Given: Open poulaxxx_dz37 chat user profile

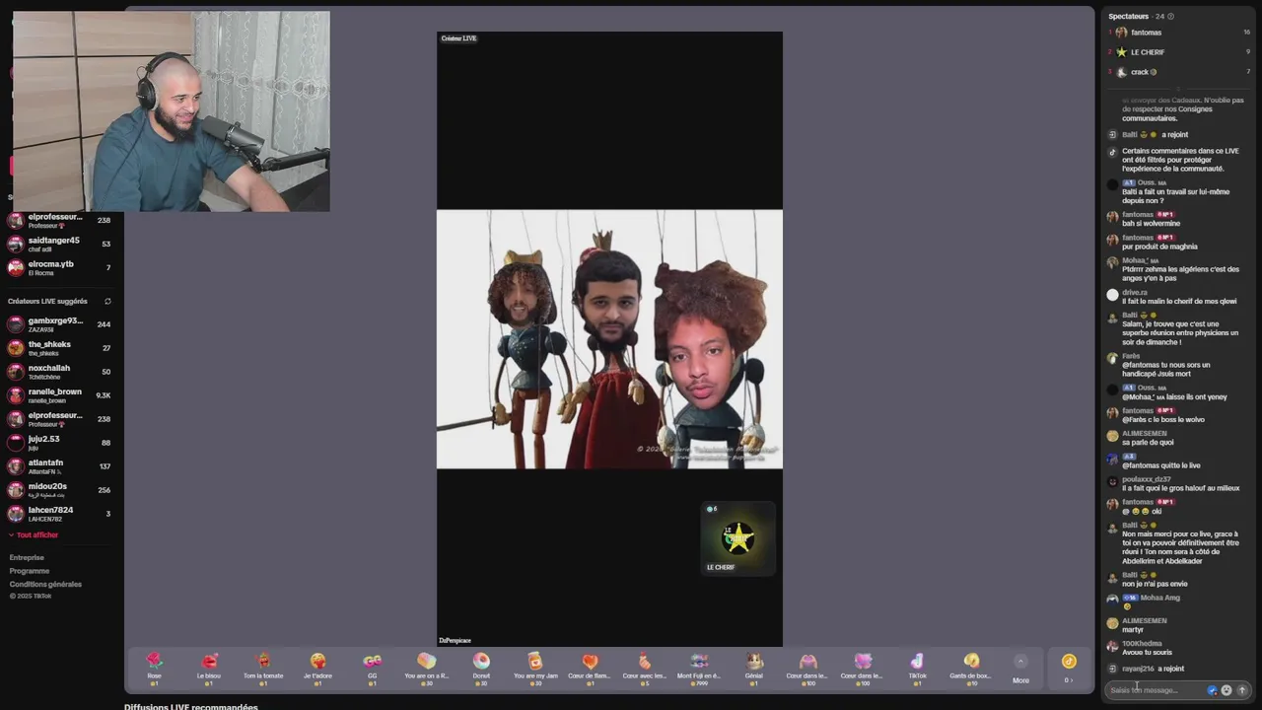Looking at the screenshot, I should [1147, 479].
